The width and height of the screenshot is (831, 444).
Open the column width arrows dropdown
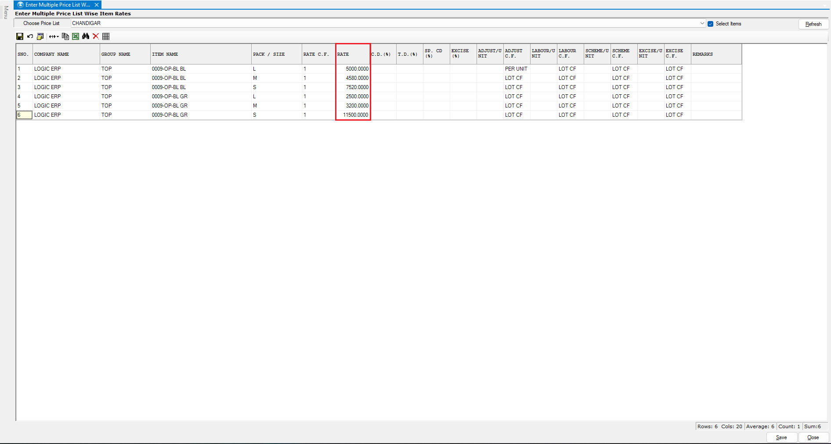pyautogui.click(x=54, y=36)
